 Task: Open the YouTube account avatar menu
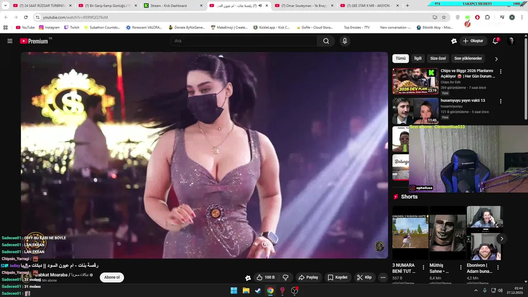click(x=511, y=41)
